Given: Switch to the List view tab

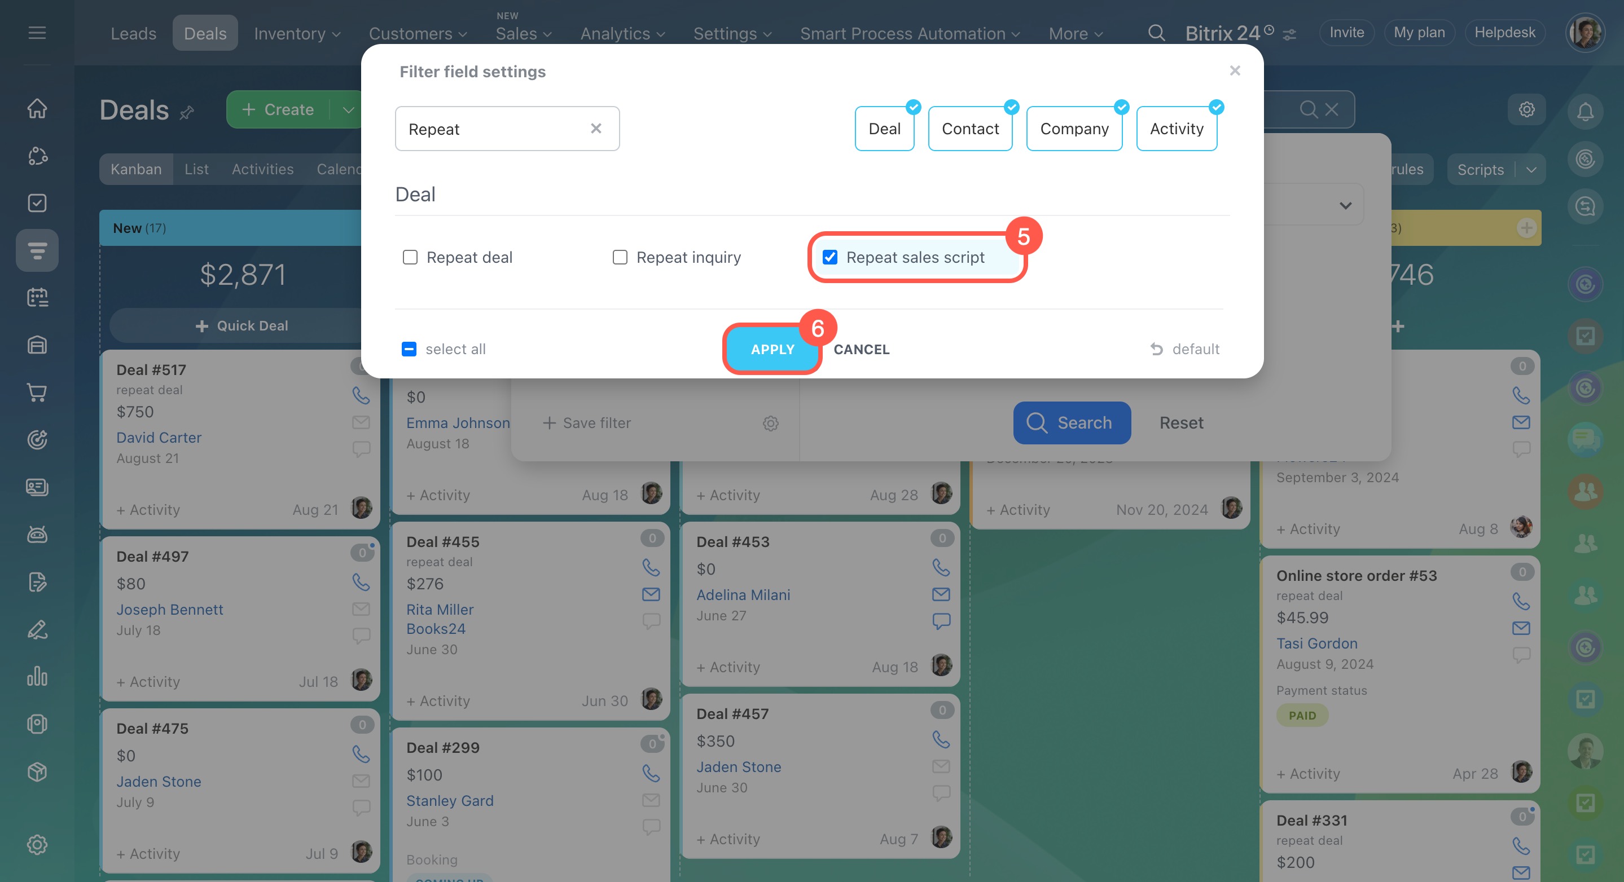Looking at the screenshot, I should pyautogui.click(x=196, y=169).
